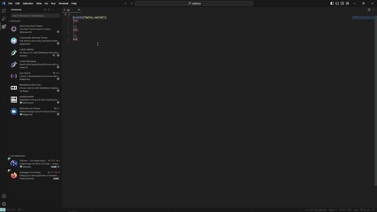Open the Markdown All in One extension entry
377x212 pixels.
35,88
